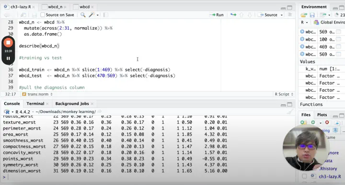Click line 36 wbcd_train code in editor
345x185 pixels.
pos(94,69)
